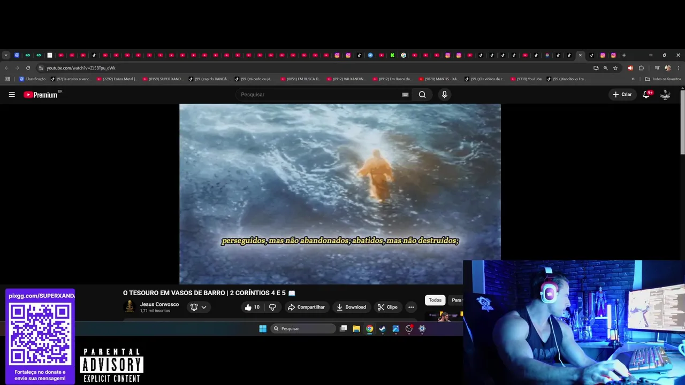Open Chrome apps grid in bookmarks bar

click(x=7, y=79)
